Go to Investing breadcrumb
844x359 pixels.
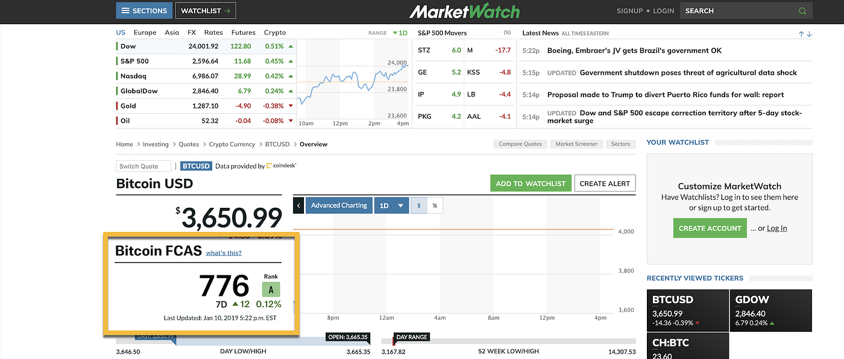click(x=156, y=145)
